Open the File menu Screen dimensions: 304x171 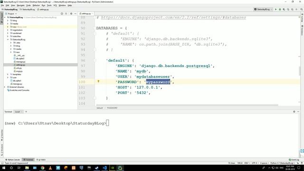click(2, 5)
